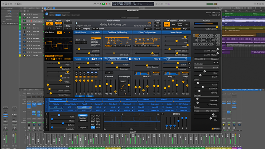Click filter type browse icon left of LP OB-Xd
265x149 pixels.
pos(106,58)
